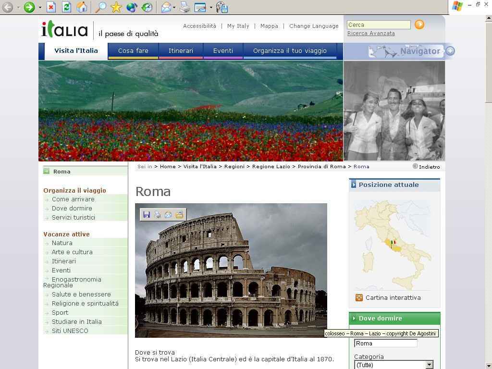Click Change Language link
492x369 pixels.
tap(314, 26)
